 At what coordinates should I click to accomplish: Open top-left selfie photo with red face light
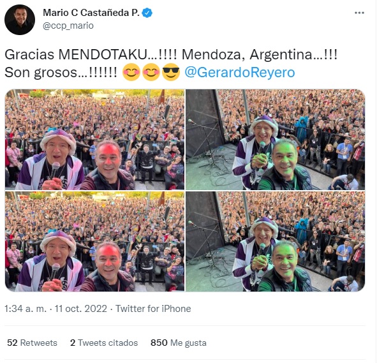click(95, 140)
